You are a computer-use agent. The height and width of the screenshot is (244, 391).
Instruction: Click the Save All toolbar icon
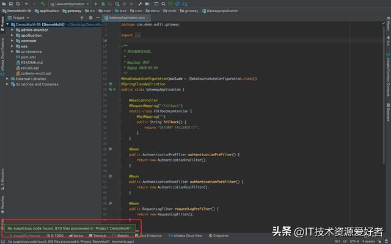click(11, 4)
